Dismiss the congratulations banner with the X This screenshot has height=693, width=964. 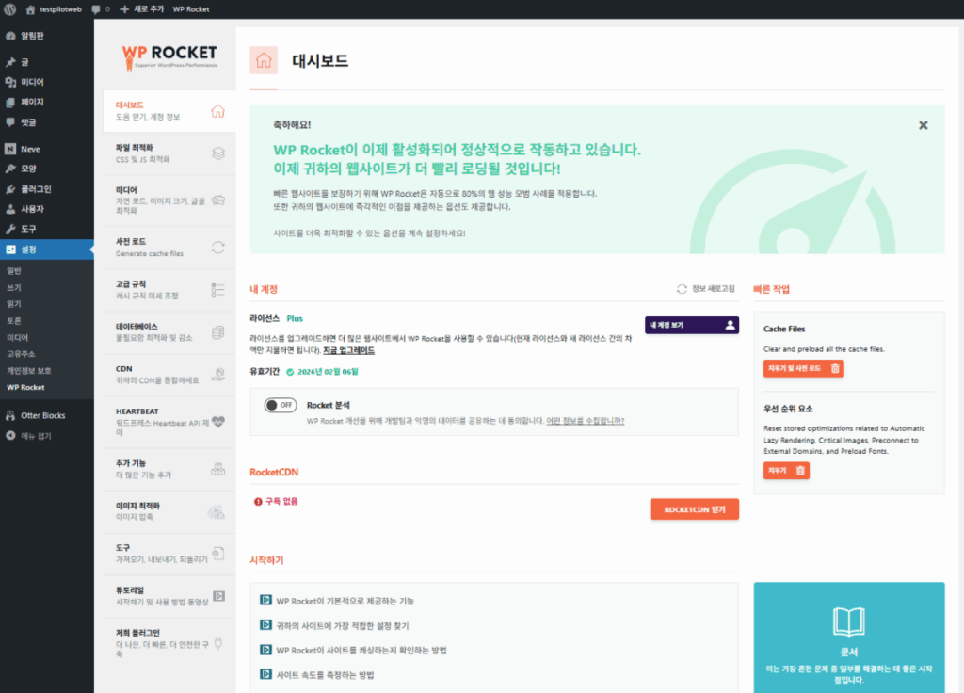(x=923, y=125)
